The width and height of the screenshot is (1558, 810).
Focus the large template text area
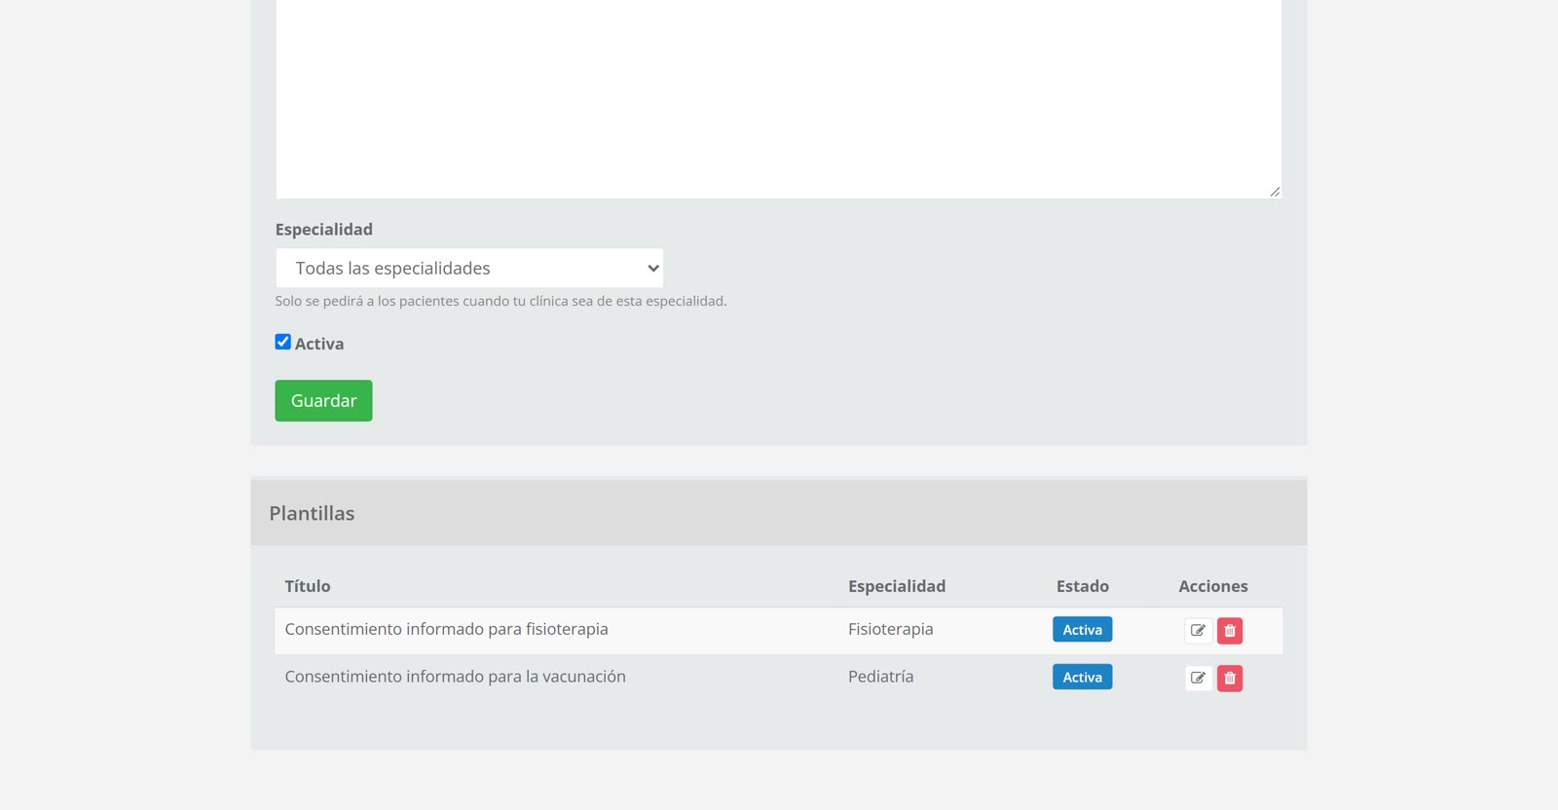778,97
